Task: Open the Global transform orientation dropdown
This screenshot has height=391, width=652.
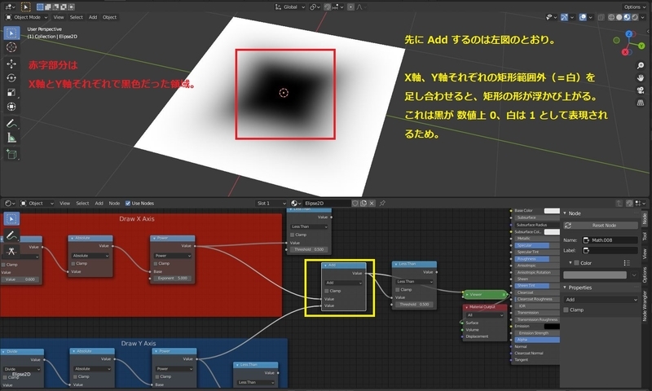Action: tap(290, 7)
